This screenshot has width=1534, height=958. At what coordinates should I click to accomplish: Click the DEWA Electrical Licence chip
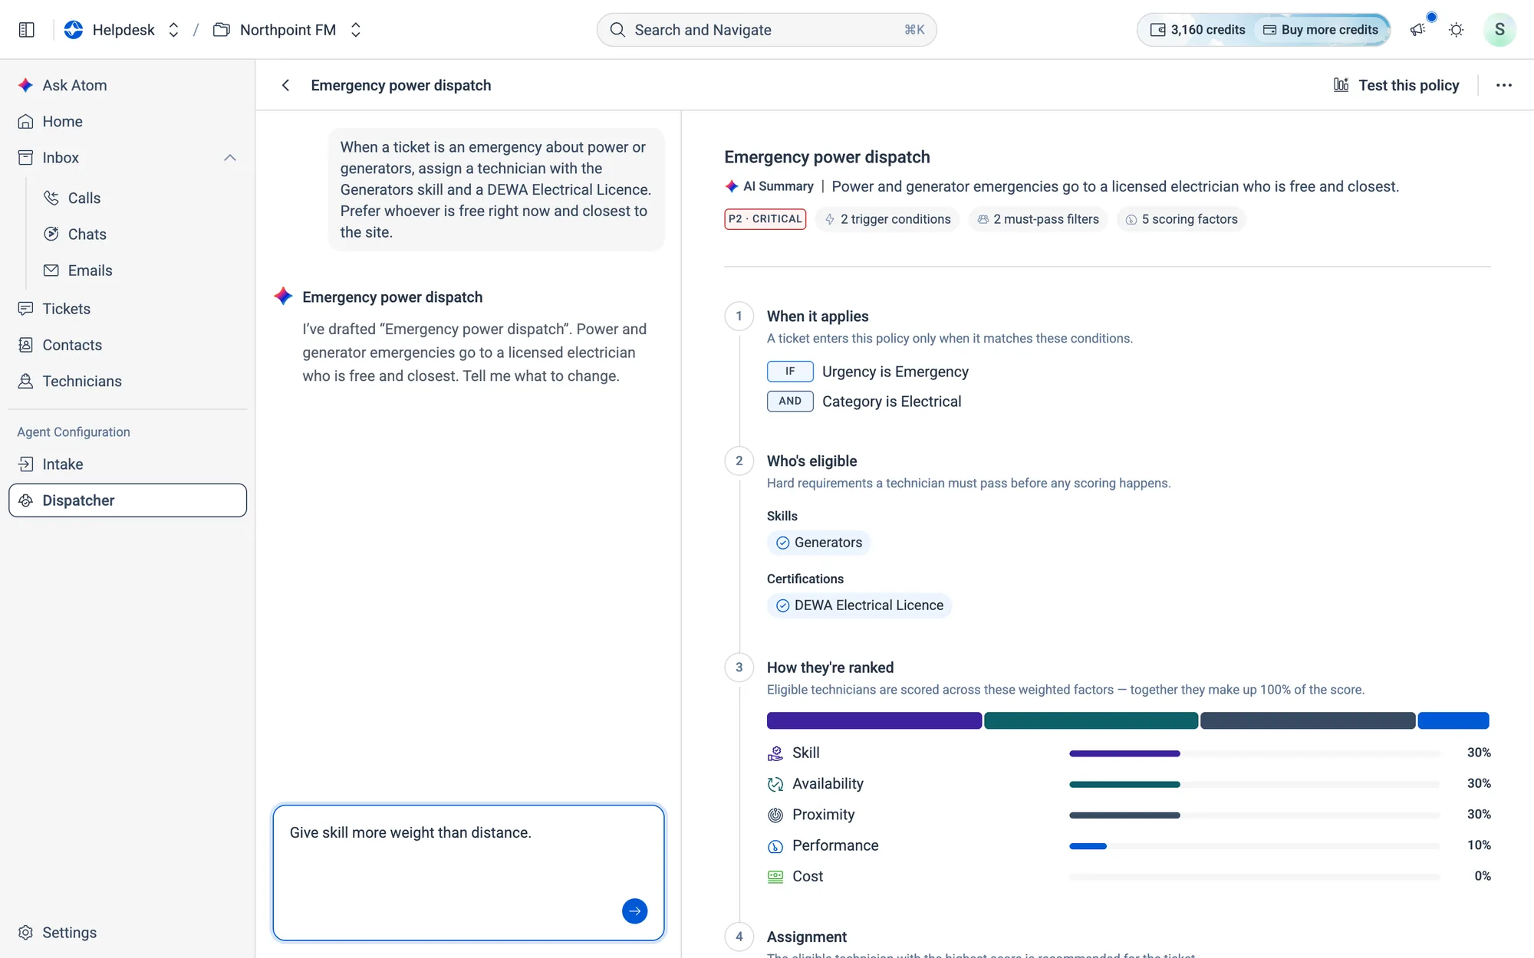pyautogui.click(x=859, y=605)
